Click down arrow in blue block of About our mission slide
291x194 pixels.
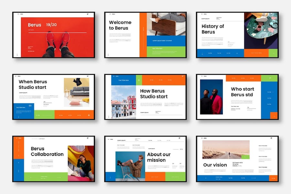(x=110, y=177)
